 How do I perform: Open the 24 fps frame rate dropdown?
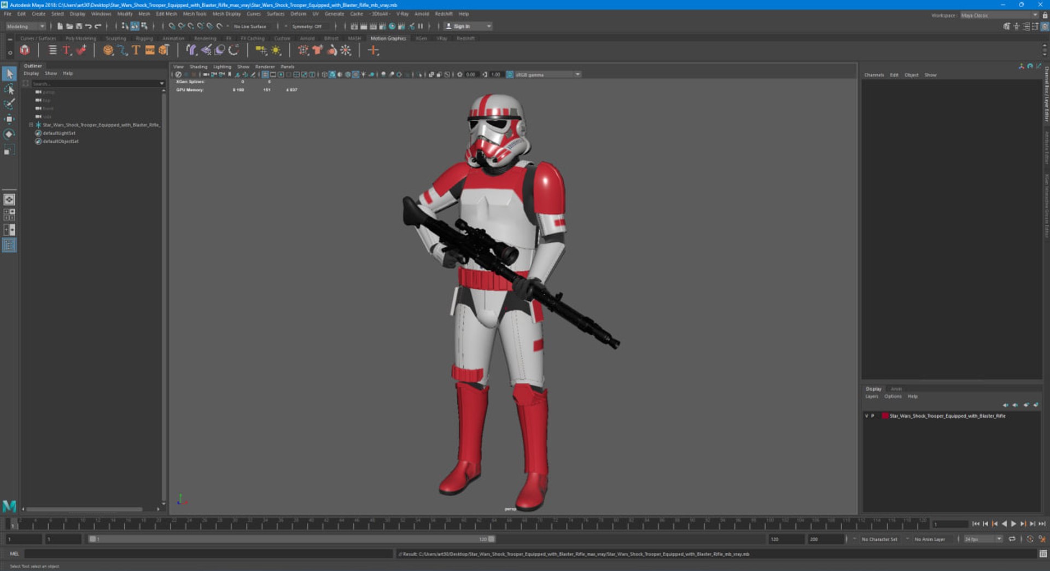(x=983, y=539)
